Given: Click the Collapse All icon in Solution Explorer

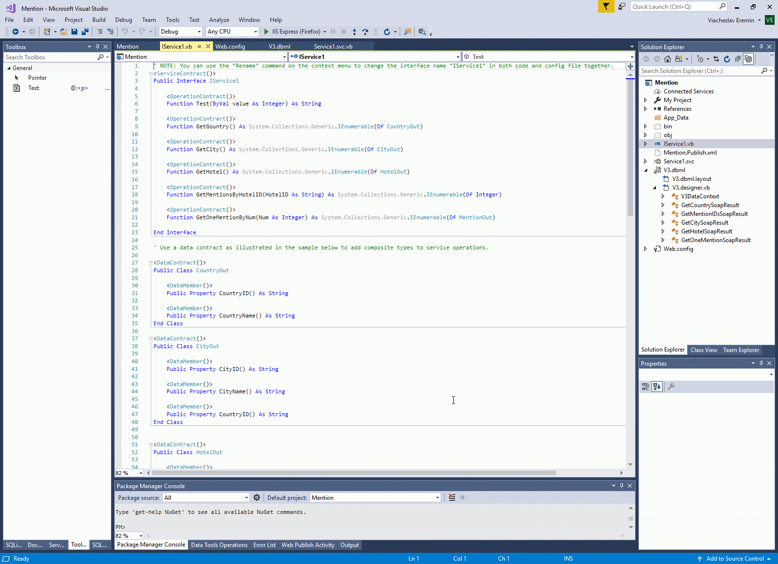Looking at the screenshot, I should pyautogui.click(x=738, y=59).
